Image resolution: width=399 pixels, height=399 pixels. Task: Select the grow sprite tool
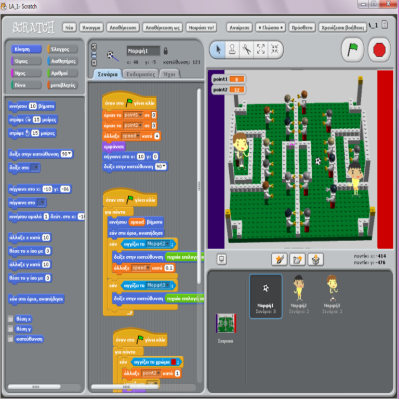261,50
